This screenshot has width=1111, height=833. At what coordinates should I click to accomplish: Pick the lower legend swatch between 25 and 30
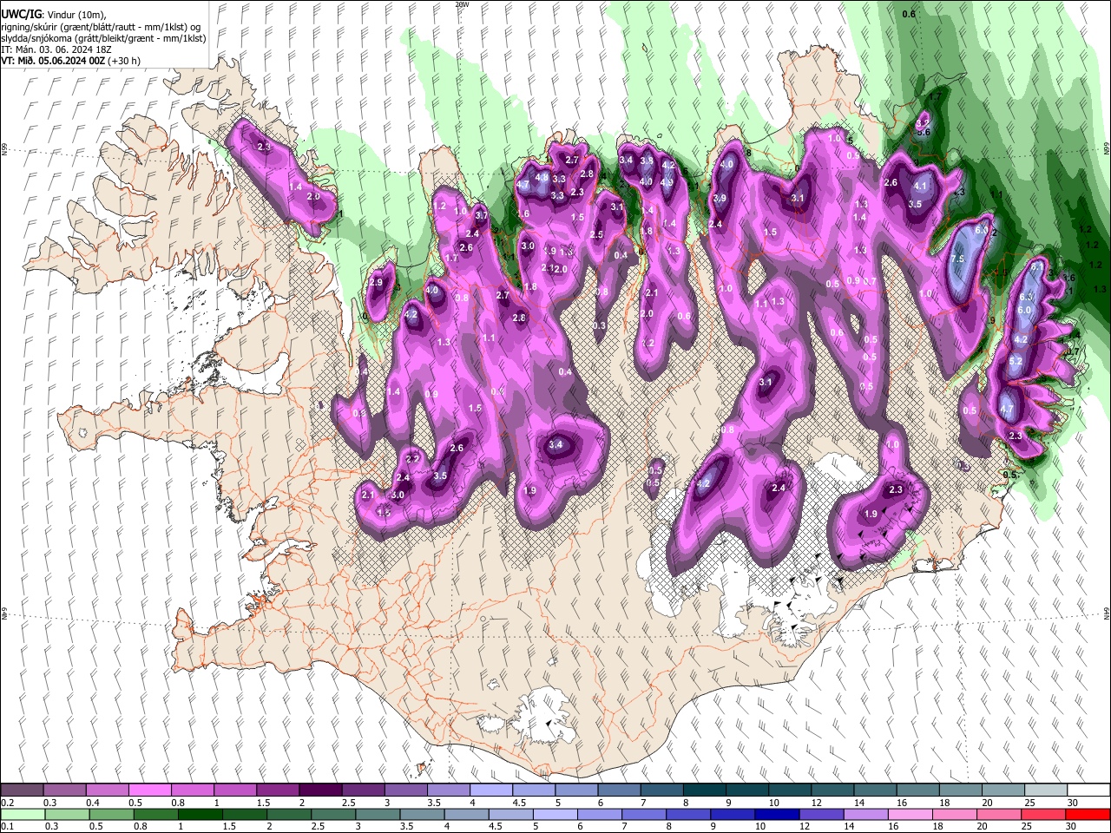1043,814
